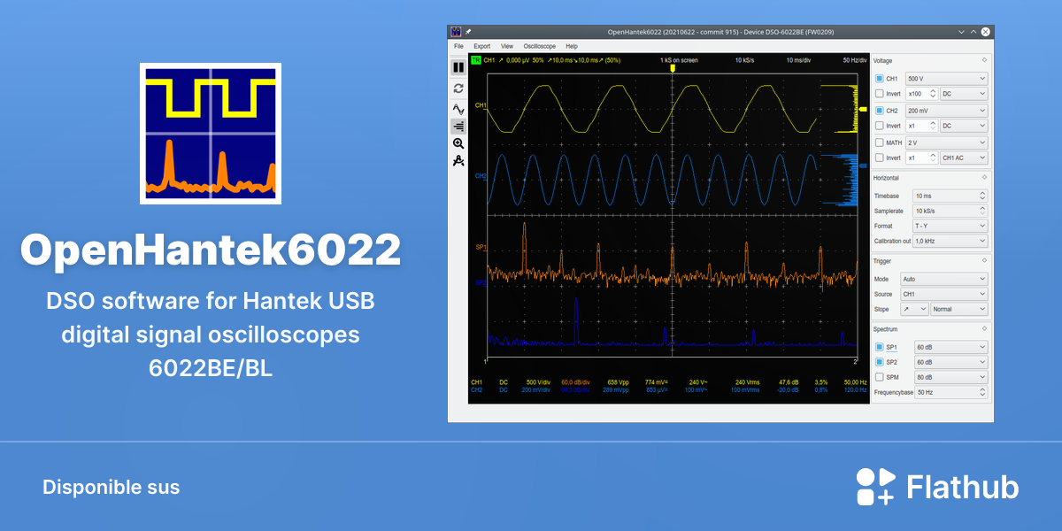Open the CH1 500 V gain dropdown

(946, 79)
